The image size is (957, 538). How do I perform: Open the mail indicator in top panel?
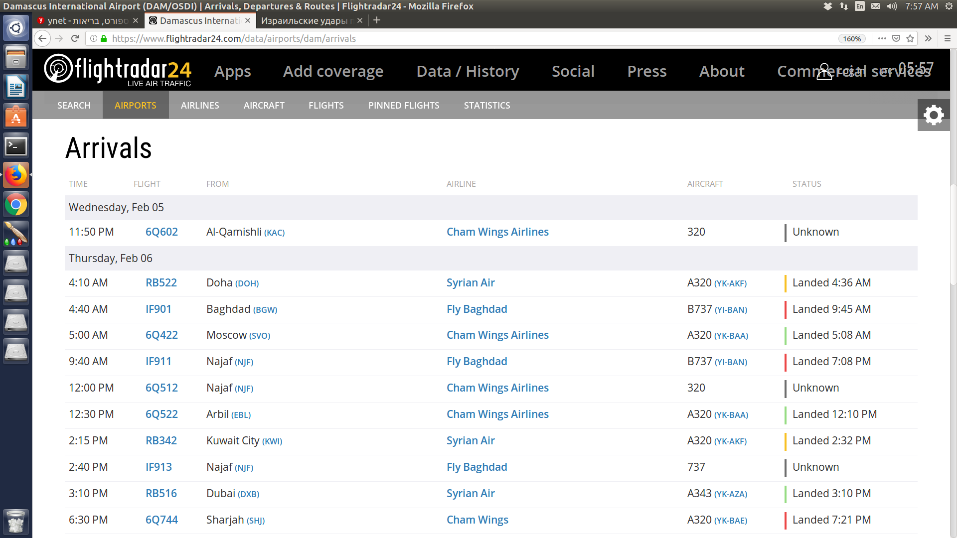coord(876,6)
